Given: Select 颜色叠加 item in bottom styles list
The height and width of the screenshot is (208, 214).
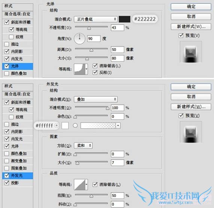Looking at the screenshot, I should [x=18, y=153].
